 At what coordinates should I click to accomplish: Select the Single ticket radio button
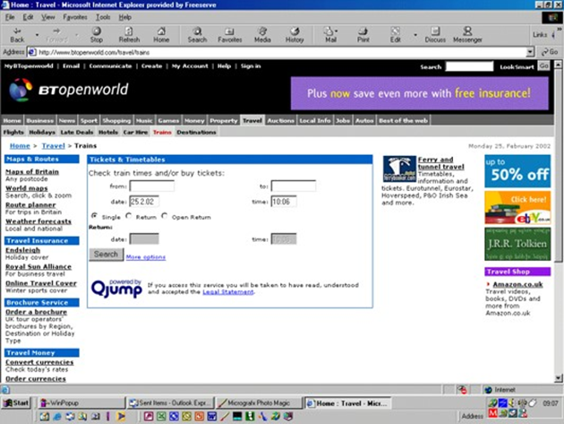click(94, 216)
